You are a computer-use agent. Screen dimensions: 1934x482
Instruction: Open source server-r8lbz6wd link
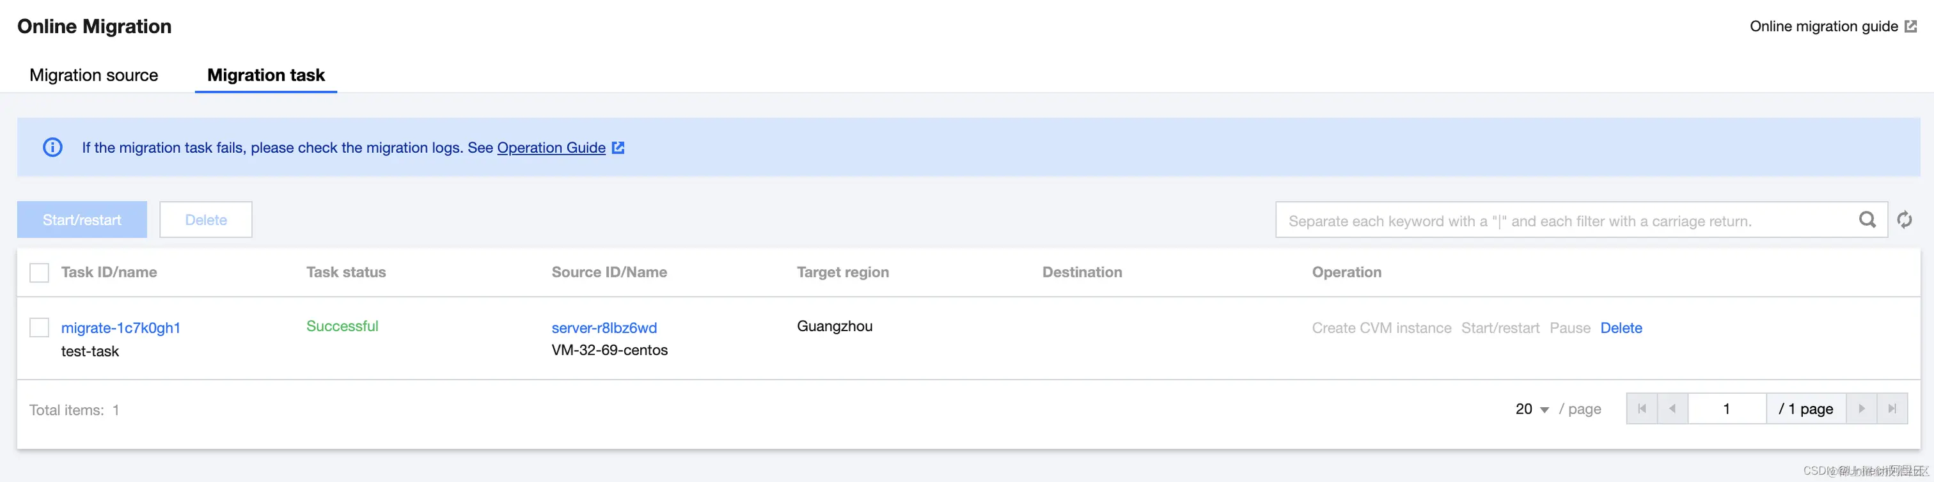coord(604,328)
